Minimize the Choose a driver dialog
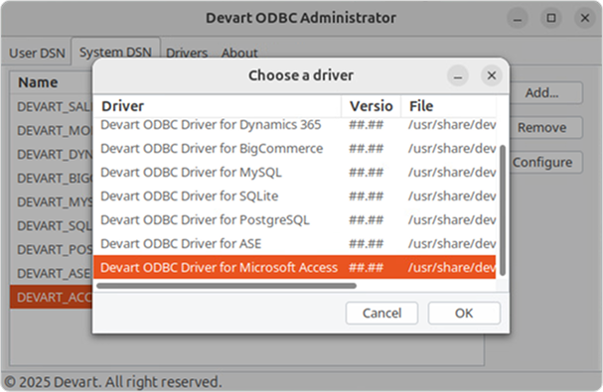 (x=458, y=75)
